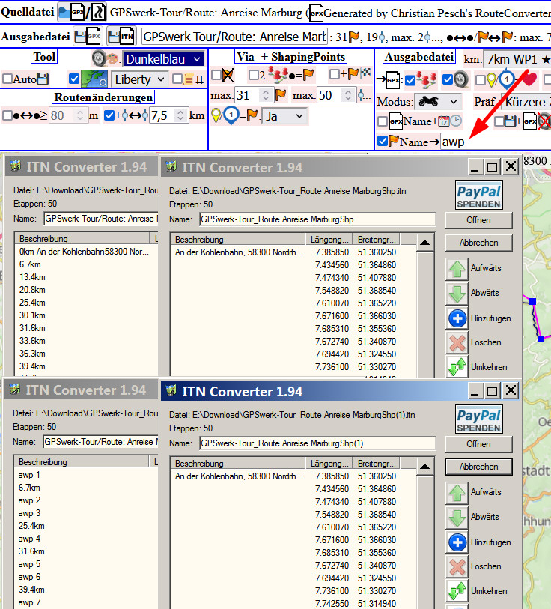Click Öffnen button in MarburgShp.itn window
This screenshot has width=551, height=609.
coord(478,219)
